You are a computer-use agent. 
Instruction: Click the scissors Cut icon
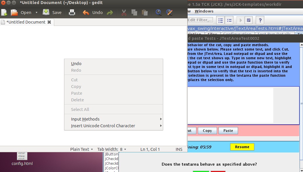pos(124,12)
